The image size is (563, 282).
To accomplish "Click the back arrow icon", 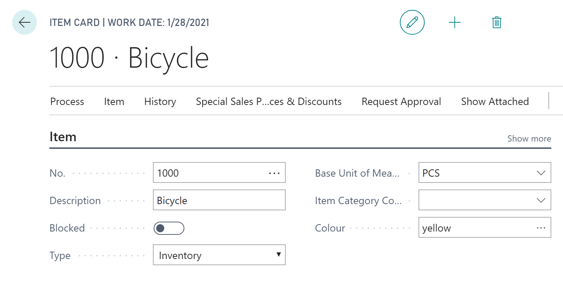I will 25,23.
